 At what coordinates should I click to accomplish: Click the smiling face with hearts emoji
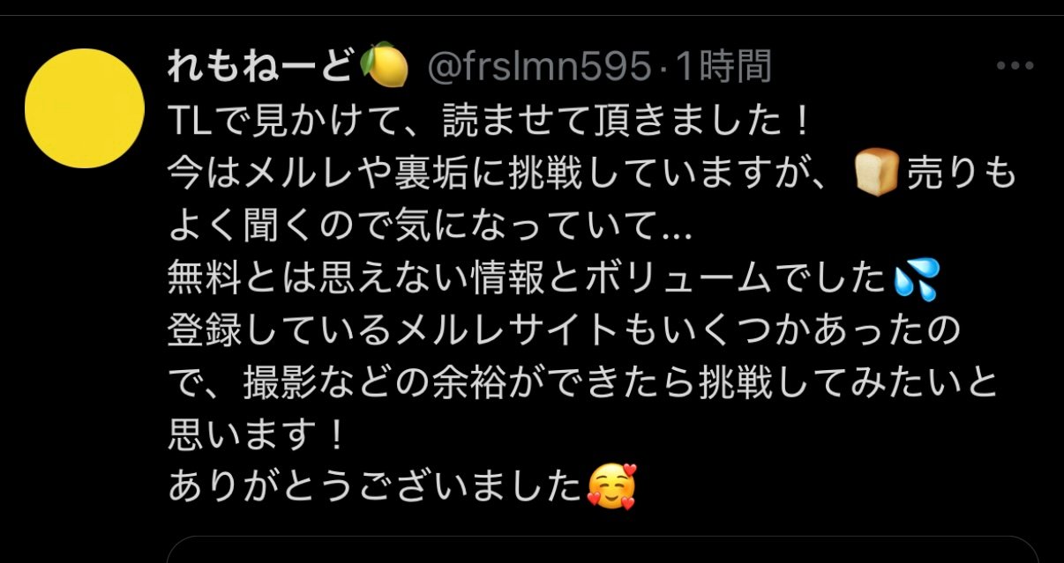point(611,487)
